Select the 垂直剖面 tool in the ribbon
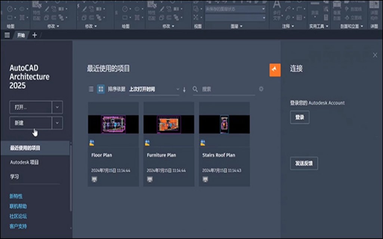The height and width of the screenshot is (239, 383). pos(337,10)
